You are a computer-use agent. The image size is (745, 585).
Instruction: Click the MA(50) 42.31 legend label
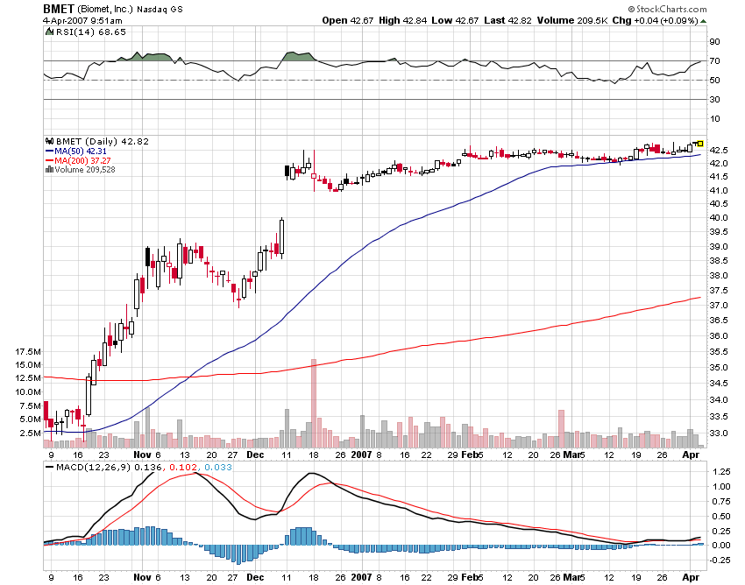[81, 151]
